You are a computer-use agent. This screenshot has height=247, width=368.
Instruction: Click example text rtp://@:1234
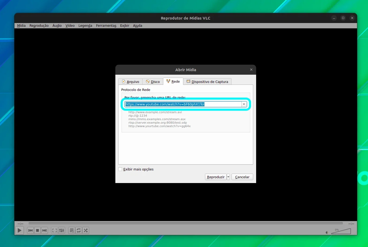138,116
